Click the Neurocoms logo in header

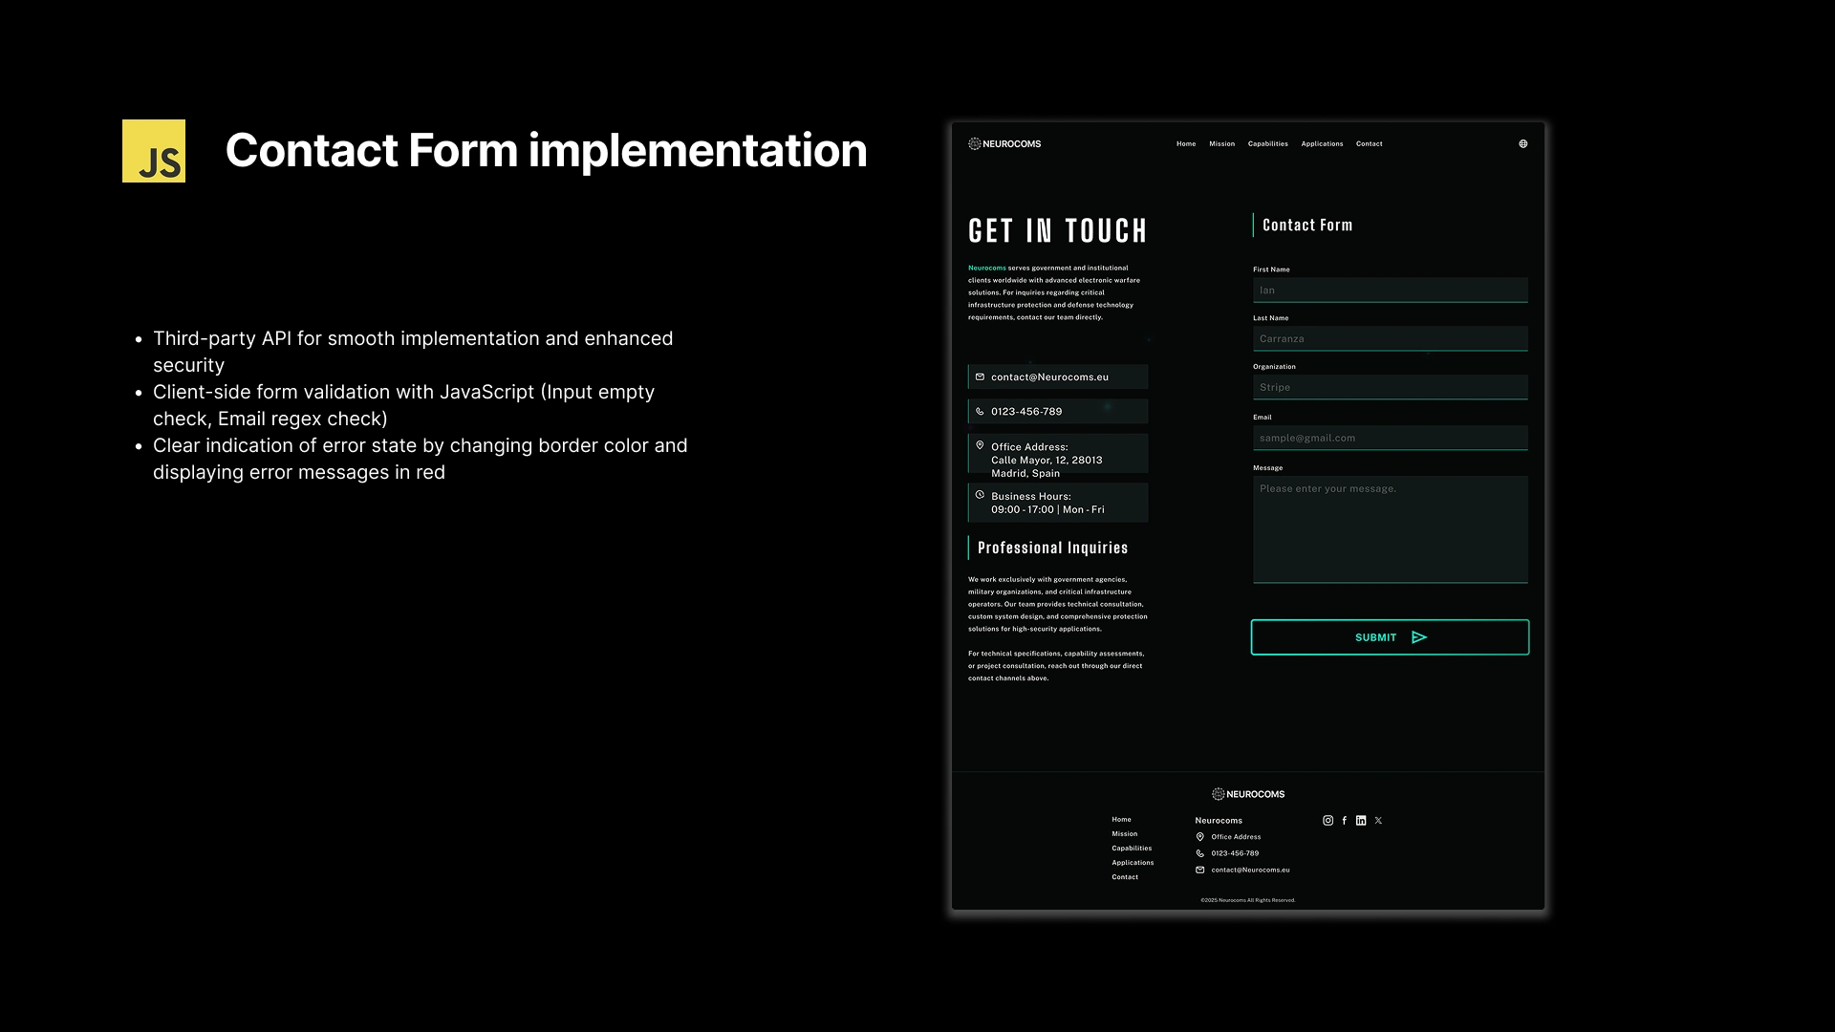(1004, 144)
